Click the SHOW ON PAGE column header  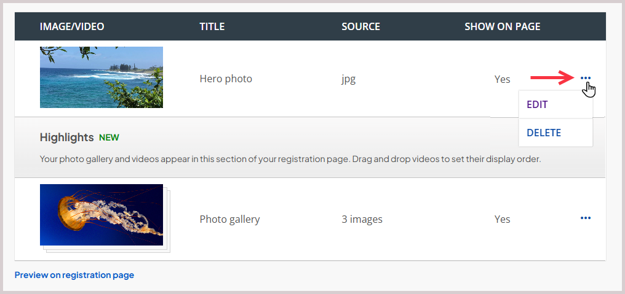(x=502, y=26)
